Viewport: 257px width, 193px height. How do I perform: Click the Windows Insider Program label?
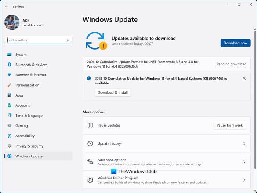(118, 178)
